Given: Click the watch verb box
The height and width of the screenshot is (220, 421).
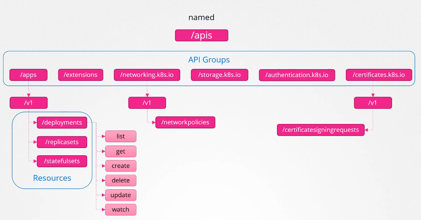Looking at the screenshot, I should [x=121, y=210].
